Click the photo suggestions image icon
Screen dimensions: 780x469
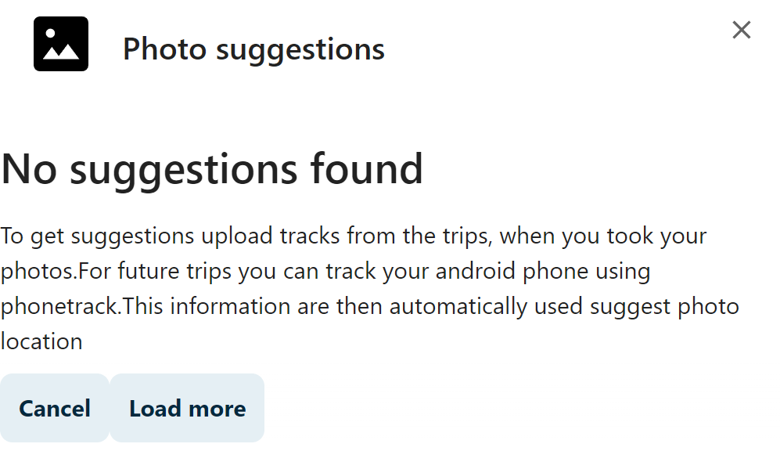tap(61, 44)
